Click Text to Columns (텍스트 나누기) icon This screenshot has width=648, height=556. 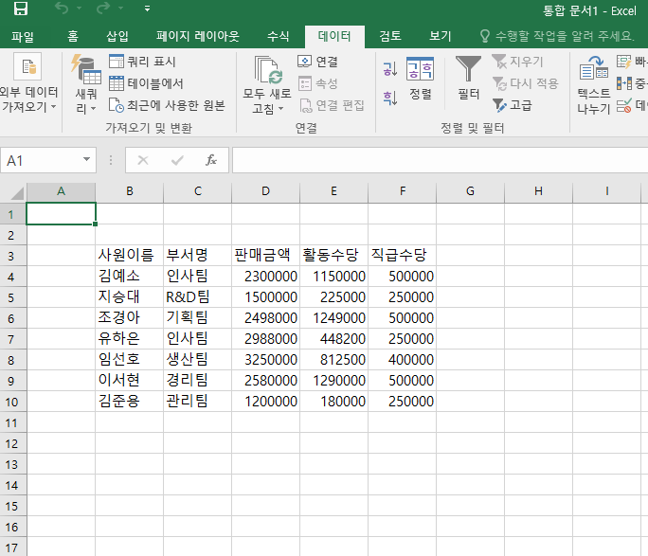[x=594, y=70]
